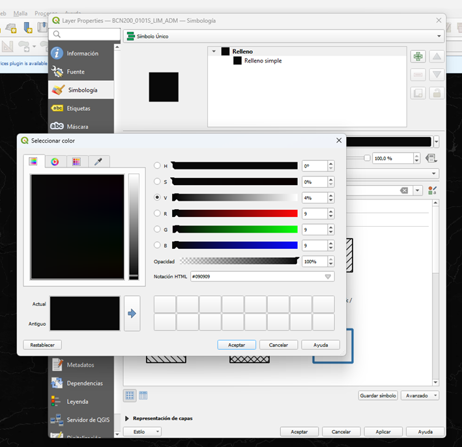Open the color swatches grid tab

[x=76, y=162]
